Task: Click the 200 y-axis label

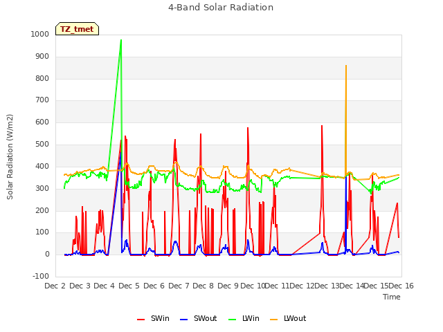Action: [x=42, y=210]
